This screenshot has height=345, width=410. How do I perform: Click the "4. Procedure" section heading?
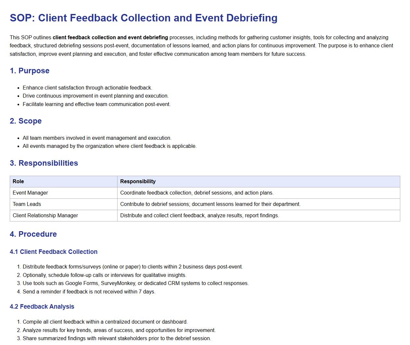[x=33, y=234]
